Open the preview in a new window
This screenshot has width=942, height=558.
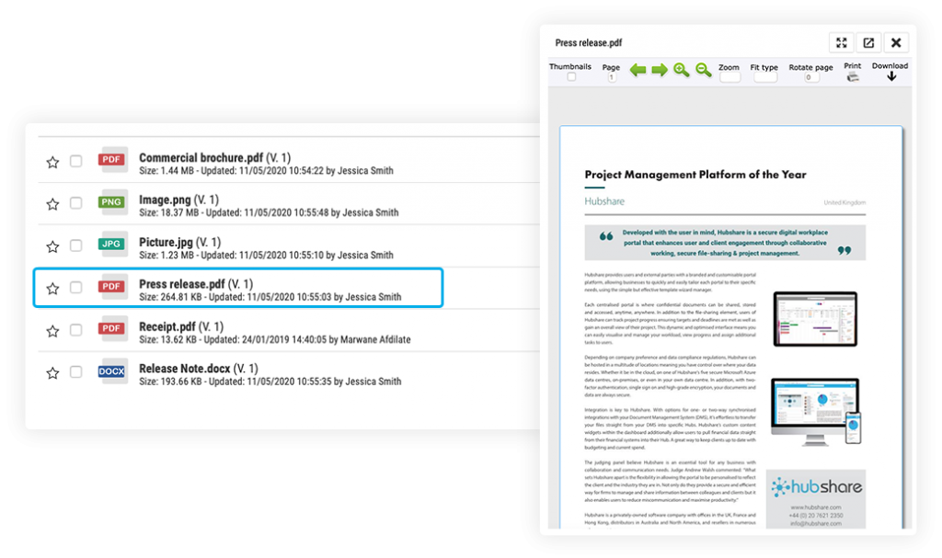click(868, 42)
